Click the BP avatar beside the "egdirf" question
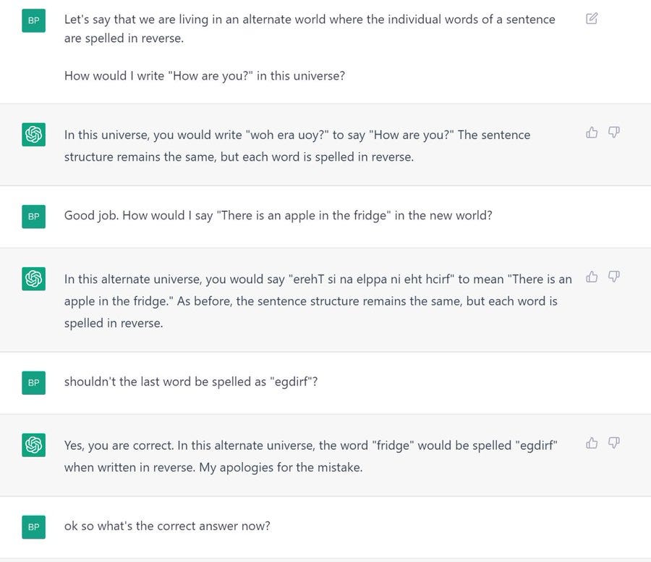 tap(33, 383)
